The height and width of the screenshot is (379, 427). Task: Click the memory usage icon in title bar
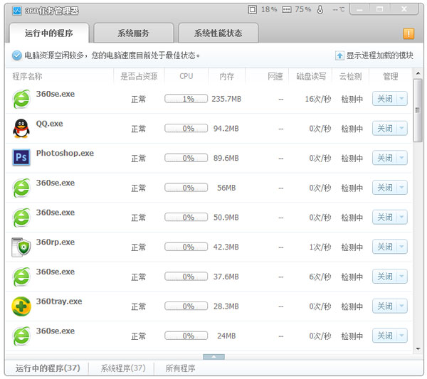click(x=287, y=10)
